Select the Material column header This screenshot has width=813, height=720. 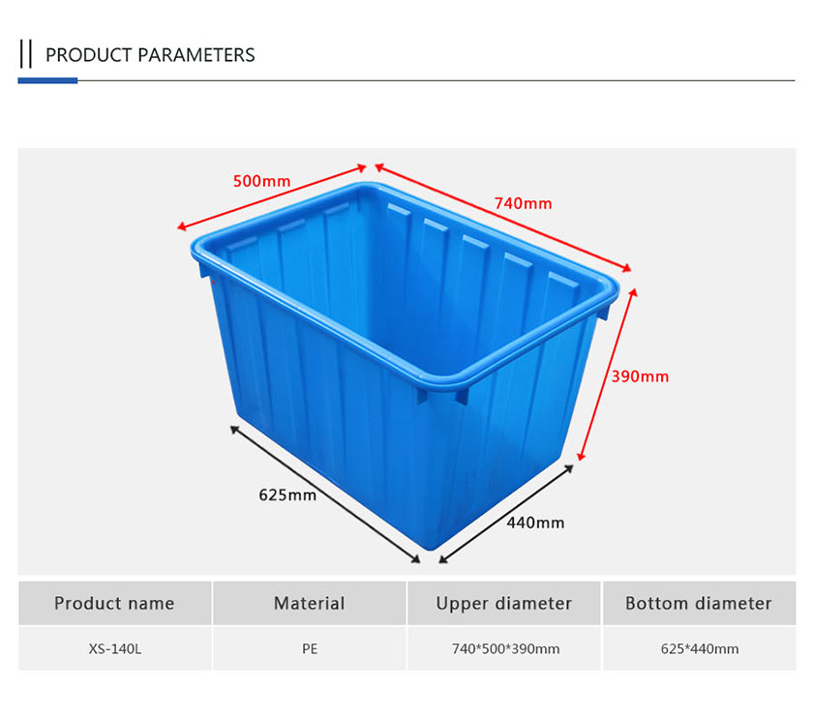click(x=310, y=603)
